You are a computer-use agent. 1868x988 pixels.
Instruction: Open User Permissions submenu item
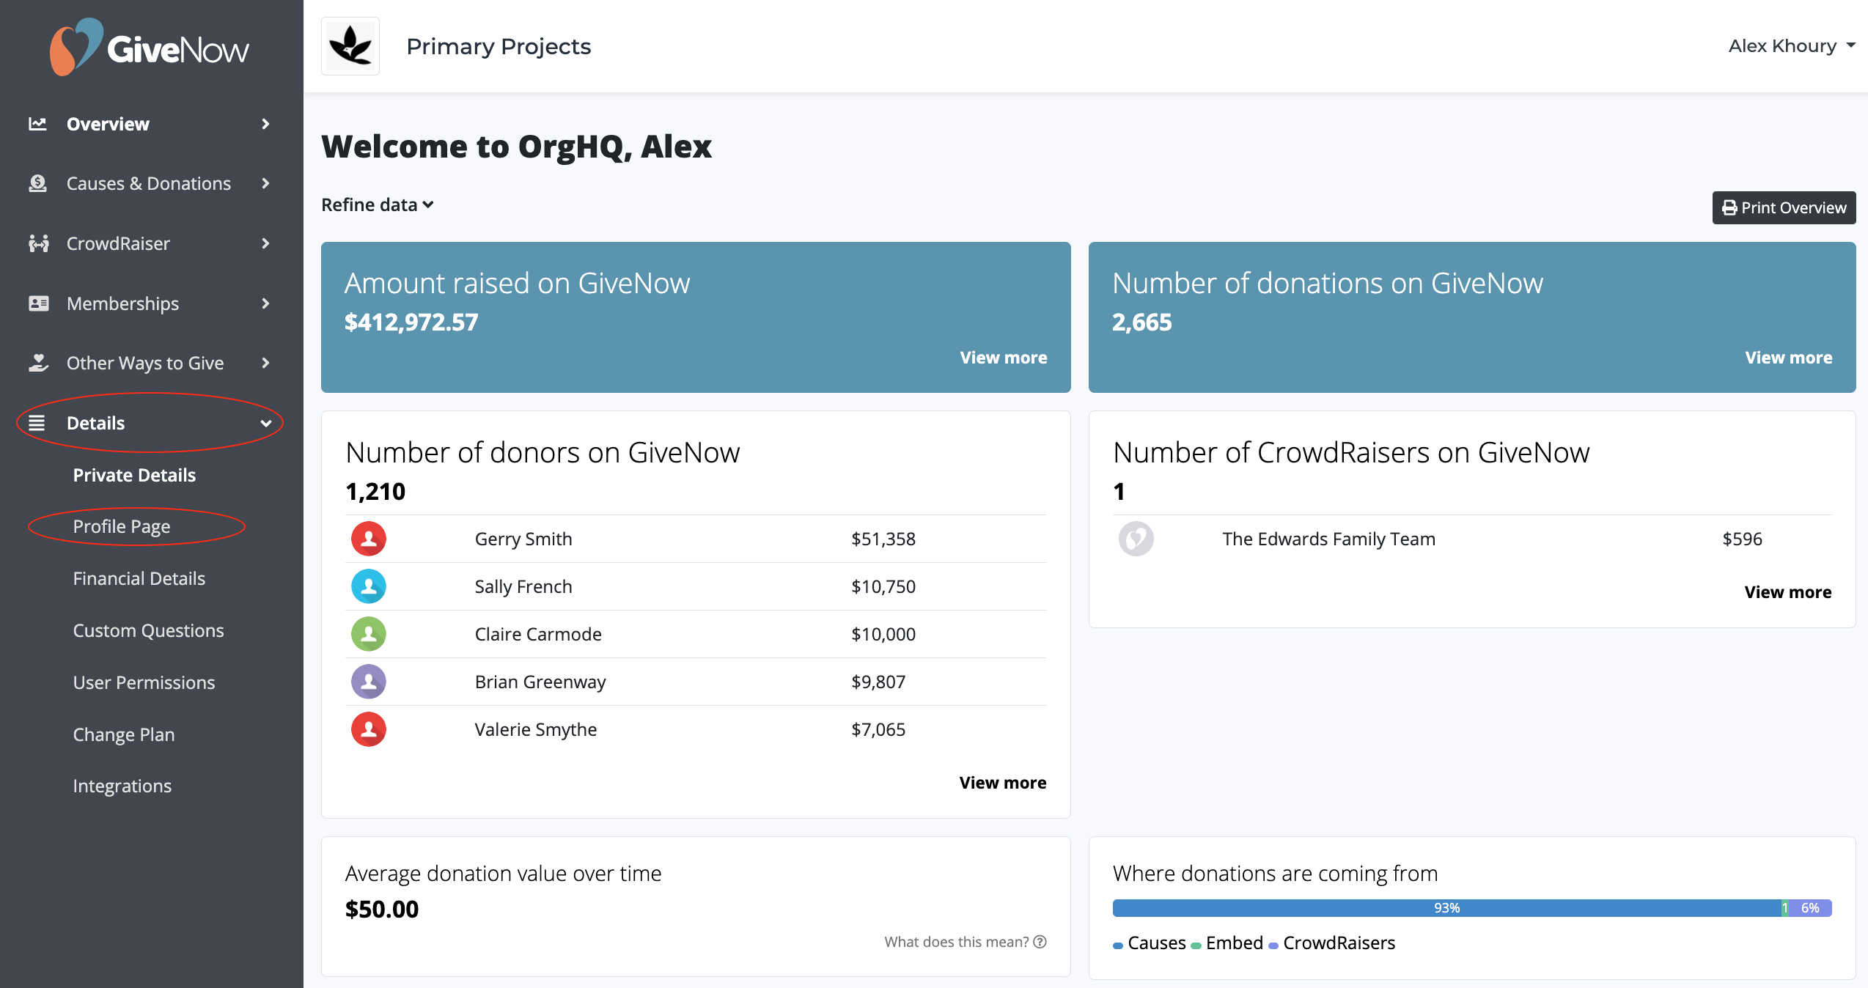coord(144,682)
